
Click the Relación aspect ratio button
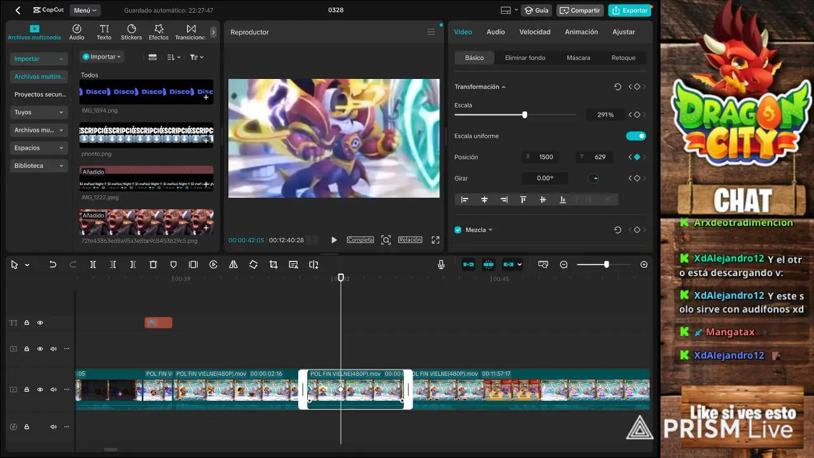tap(410, 240)
